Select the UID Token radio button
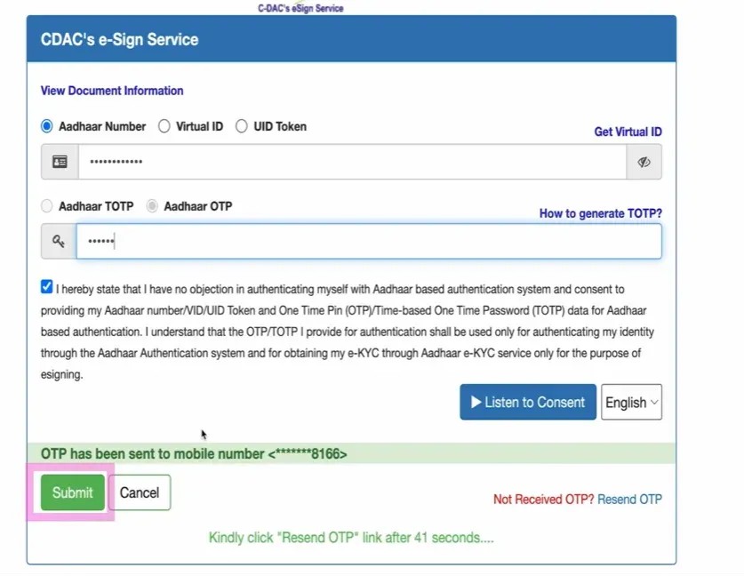This screenshot has height=584, width=744. 242,126
